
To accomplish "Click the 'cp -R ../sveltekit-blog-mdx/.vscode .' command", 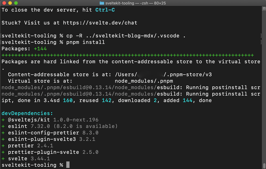I will [126, 36].
